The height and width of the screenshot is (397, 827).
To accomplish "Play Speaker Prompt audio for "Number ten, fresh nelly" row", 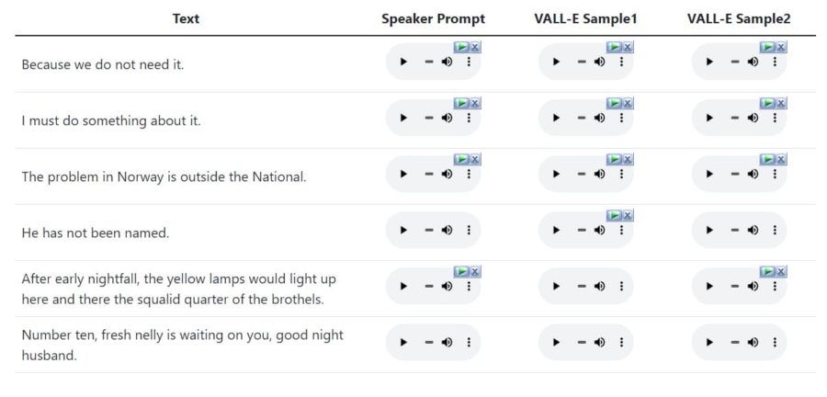I will point(403,342).
